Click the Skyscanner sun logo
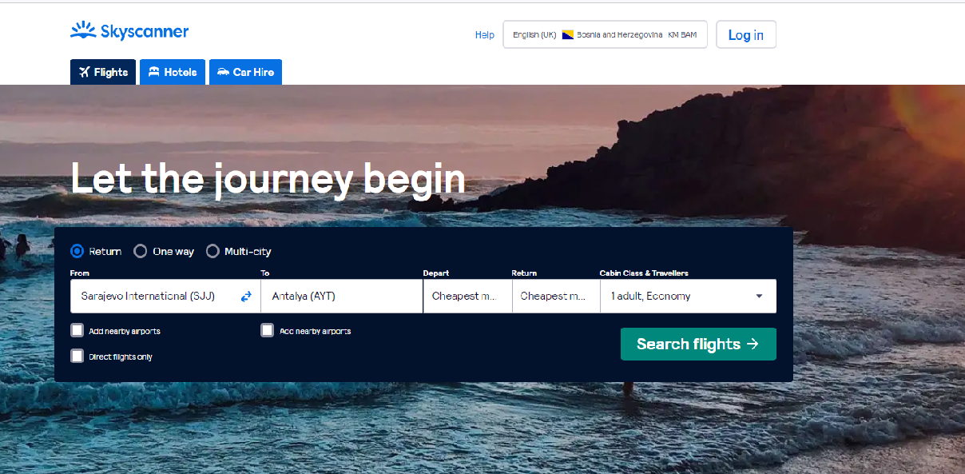Image resolution: width=965 pixels, height=474 pixels. point(83,31)
